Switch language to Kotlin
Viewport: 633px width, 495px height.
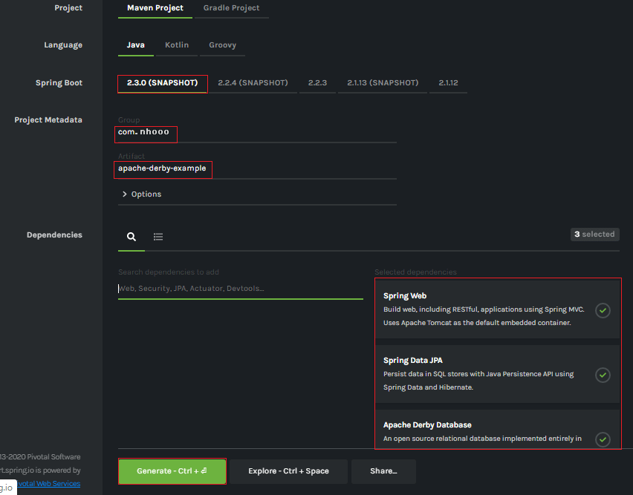[177, 45]
